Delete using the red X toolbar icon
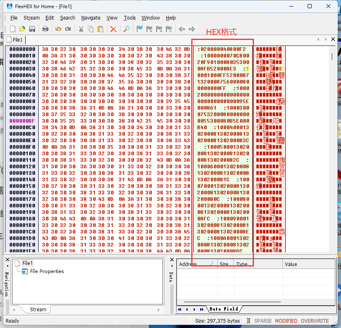 pyautogui.click(x=113, y=29)
